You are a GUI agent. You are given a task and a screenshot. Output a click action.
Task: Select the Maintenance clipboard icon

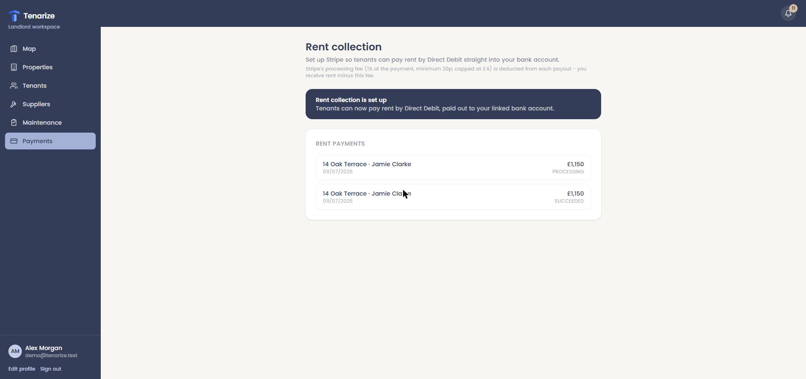tap(14, 123)
